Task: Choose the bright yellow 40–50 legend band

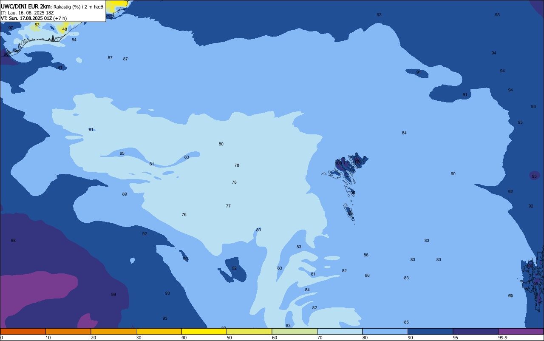Action: pyautogui.click(x=204, y=331)
